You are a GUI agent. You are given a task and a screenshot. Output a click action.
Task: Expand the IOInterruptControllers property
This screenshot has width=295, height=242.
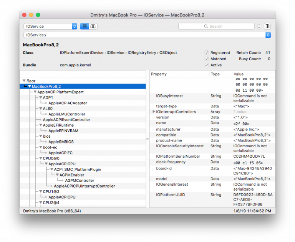click(x=154, y=112)
